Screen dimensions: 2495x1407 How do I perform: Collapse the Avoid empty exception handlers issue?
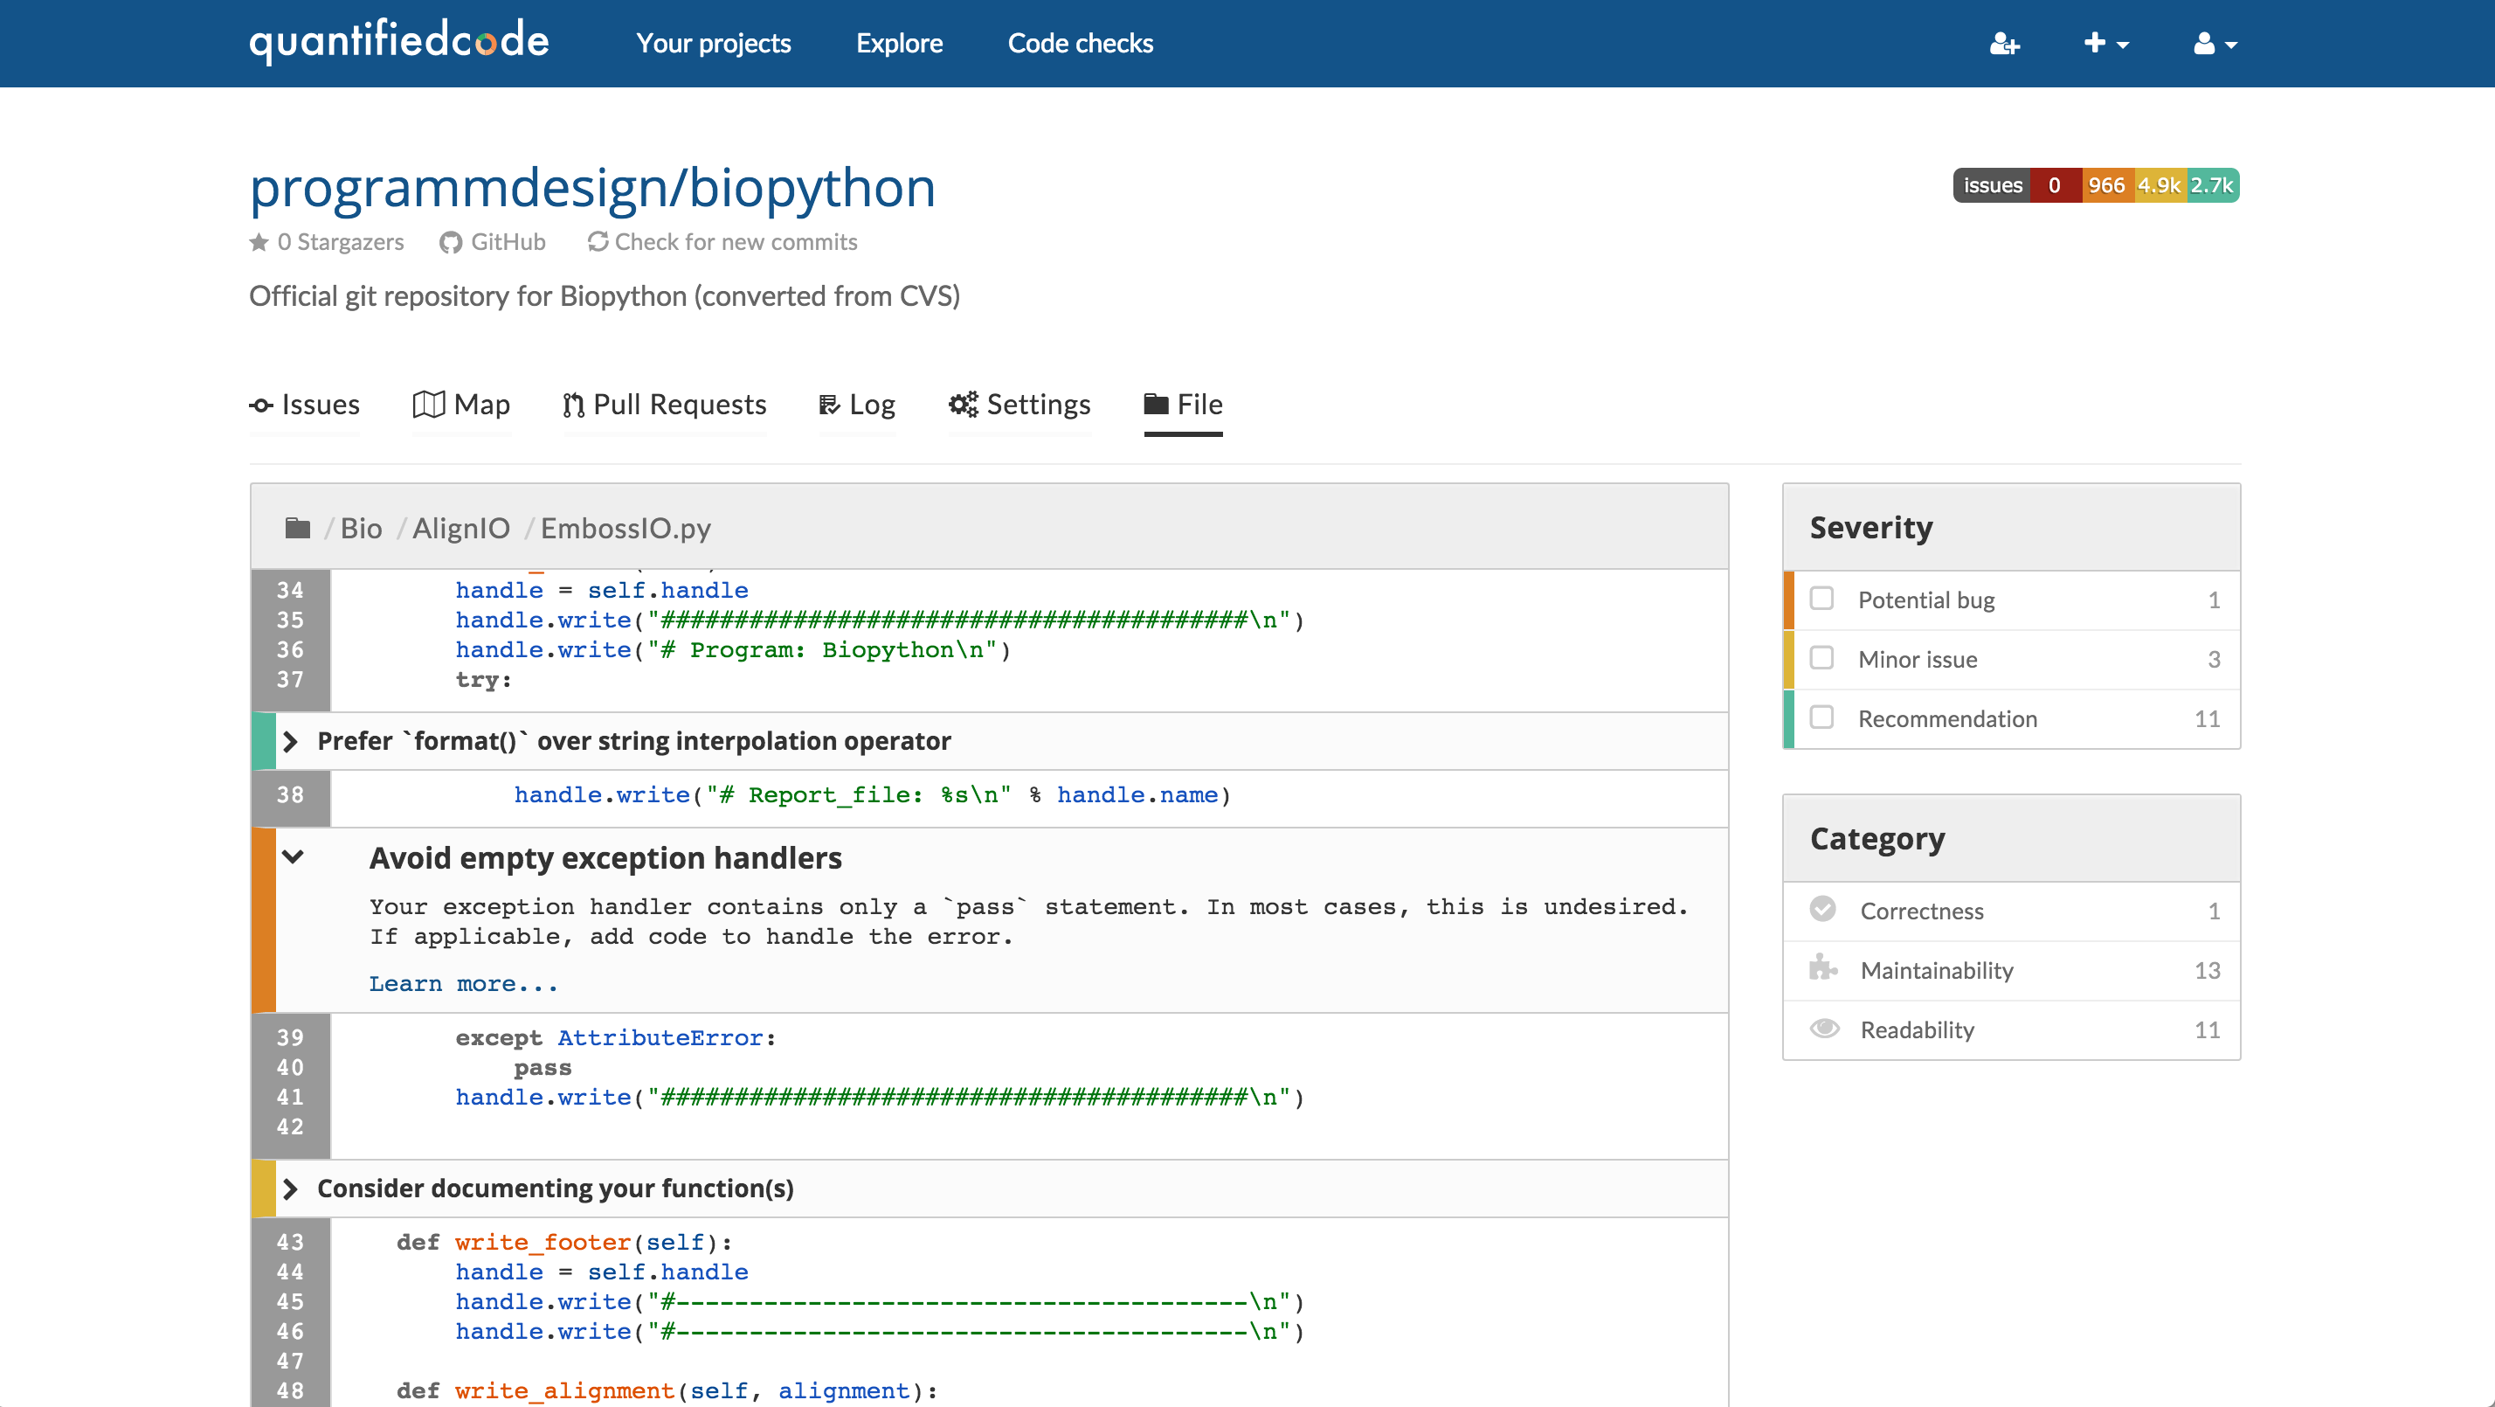[x=293, y=856]
